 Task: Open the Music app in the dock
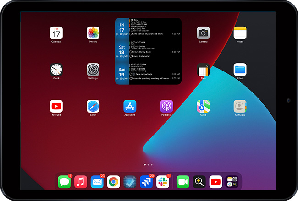(81, 182)
